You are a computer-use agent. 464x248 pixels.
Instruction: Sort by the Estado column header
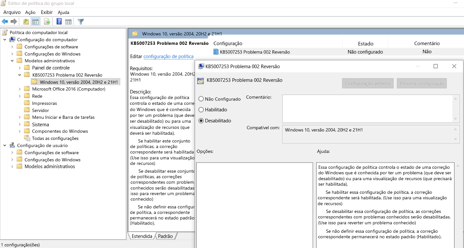365,43
